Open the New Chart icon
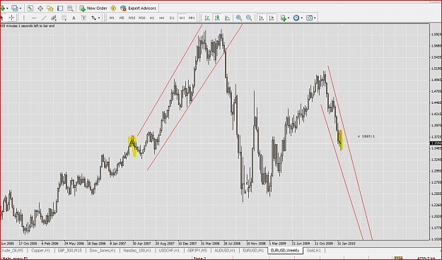This screenshot has width=442, height=260. (x=3, y=8)
